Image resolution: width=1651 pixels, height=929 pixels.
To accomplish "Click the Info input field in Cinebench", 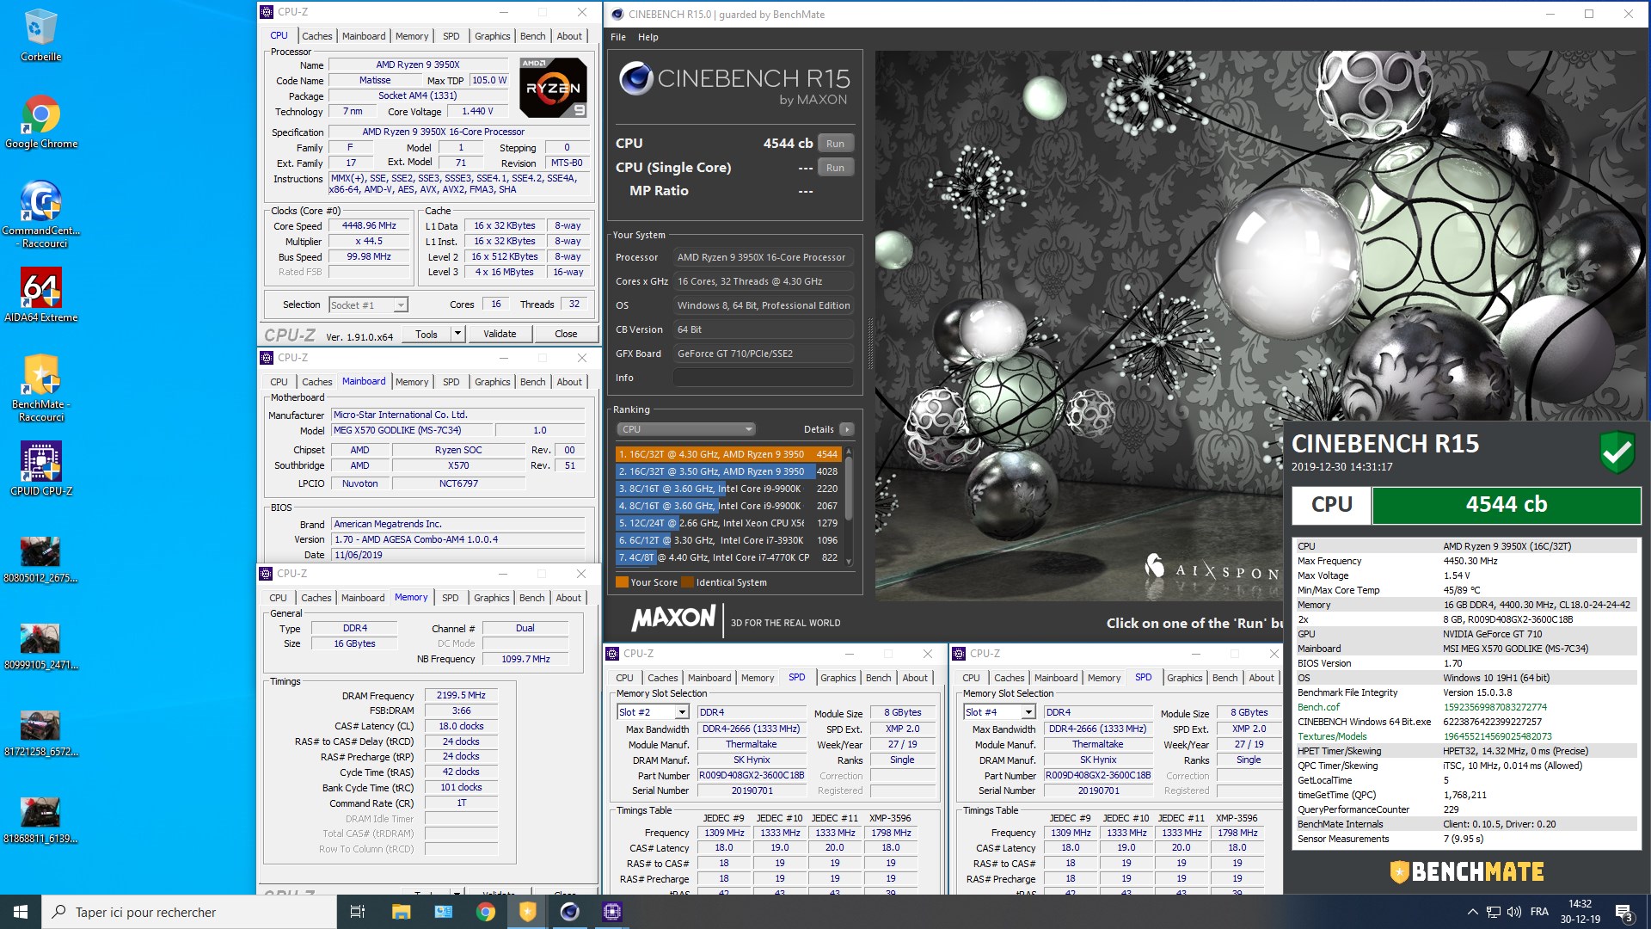I will [763, 378].
